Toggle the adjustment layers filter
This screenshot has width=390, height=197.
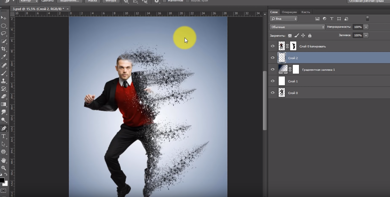(x=325, y=19)
